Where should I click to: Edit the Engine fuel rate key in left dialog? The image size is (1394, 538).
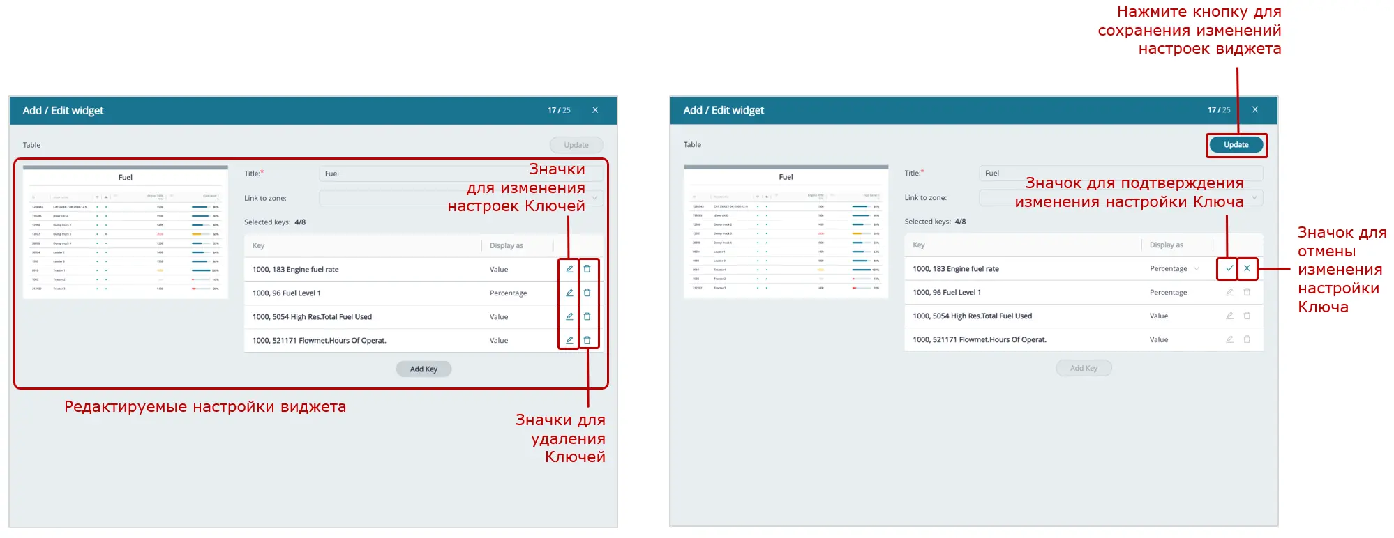(569, 269)
